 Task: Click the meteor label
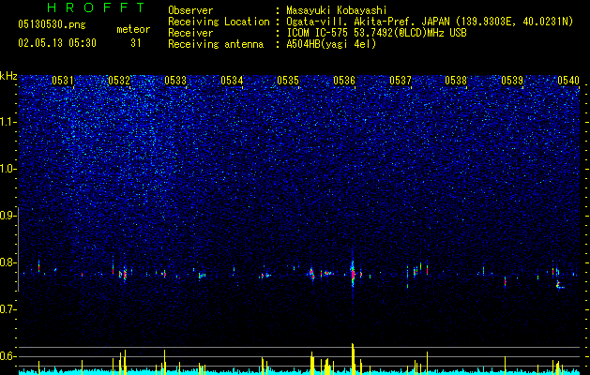click(133, 29)
